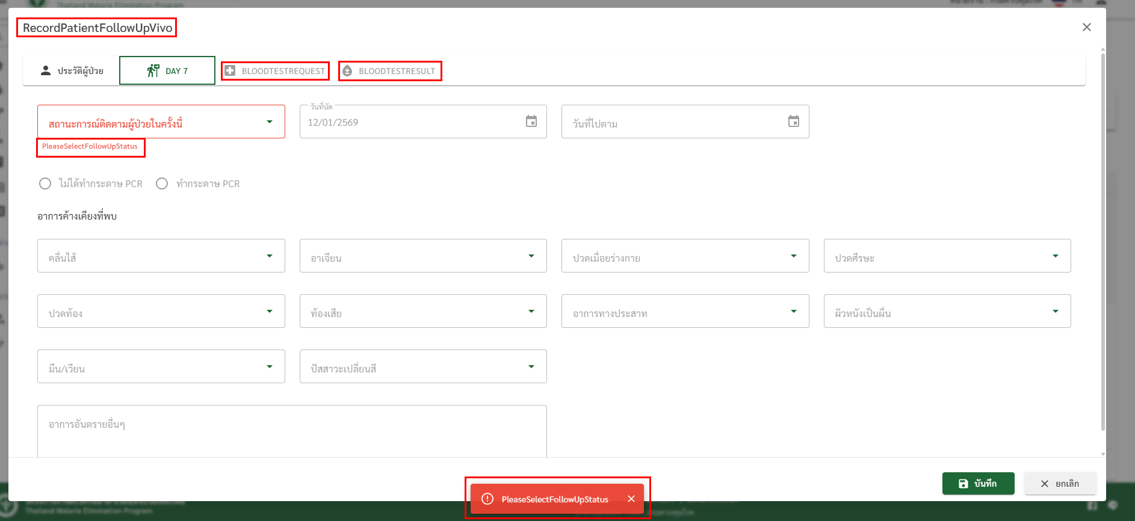Click the calendar icon in appointment date field
This screenshot has width=1135, height=521.
click(x=531, y=122)
